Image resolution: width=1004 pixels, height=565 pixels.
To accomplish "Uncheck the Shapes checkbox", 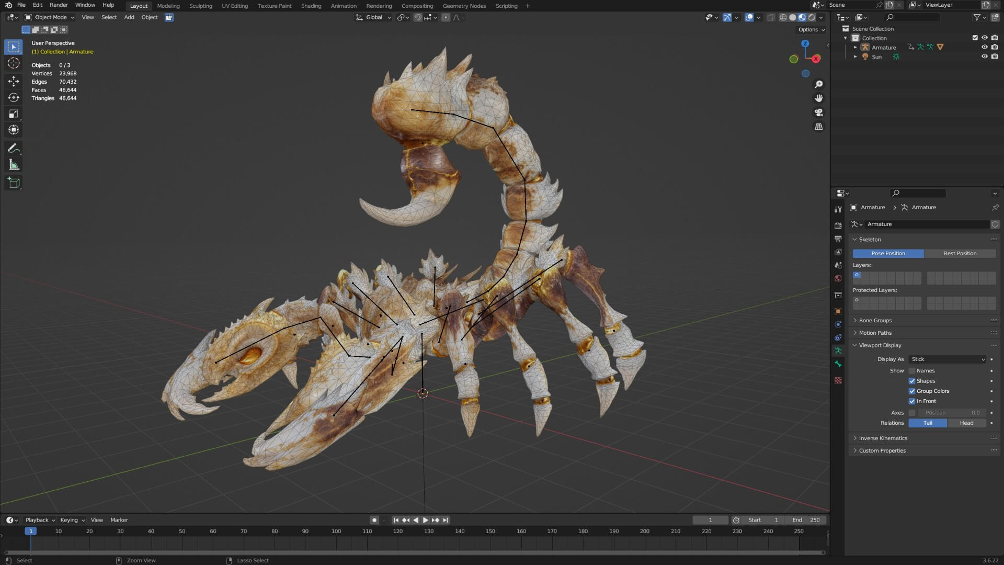I will pyautogui.click(x=912, y=381).
